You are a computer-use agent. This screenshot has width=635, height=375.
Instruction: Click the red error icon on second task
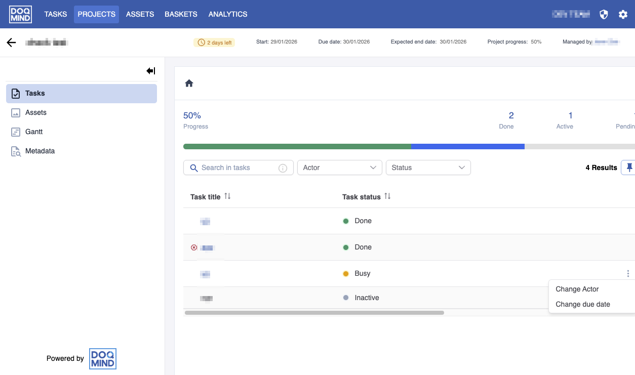click(x=193, y=247)
